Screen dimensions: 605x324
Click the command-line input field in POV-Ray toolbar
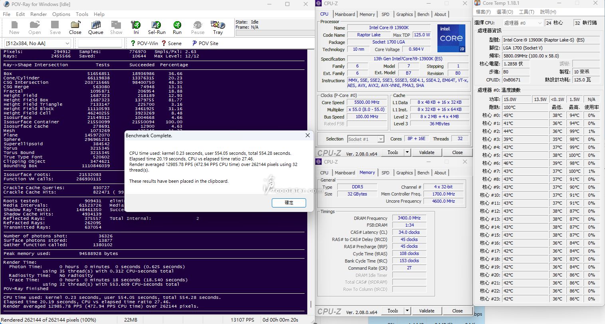[100, 43]
